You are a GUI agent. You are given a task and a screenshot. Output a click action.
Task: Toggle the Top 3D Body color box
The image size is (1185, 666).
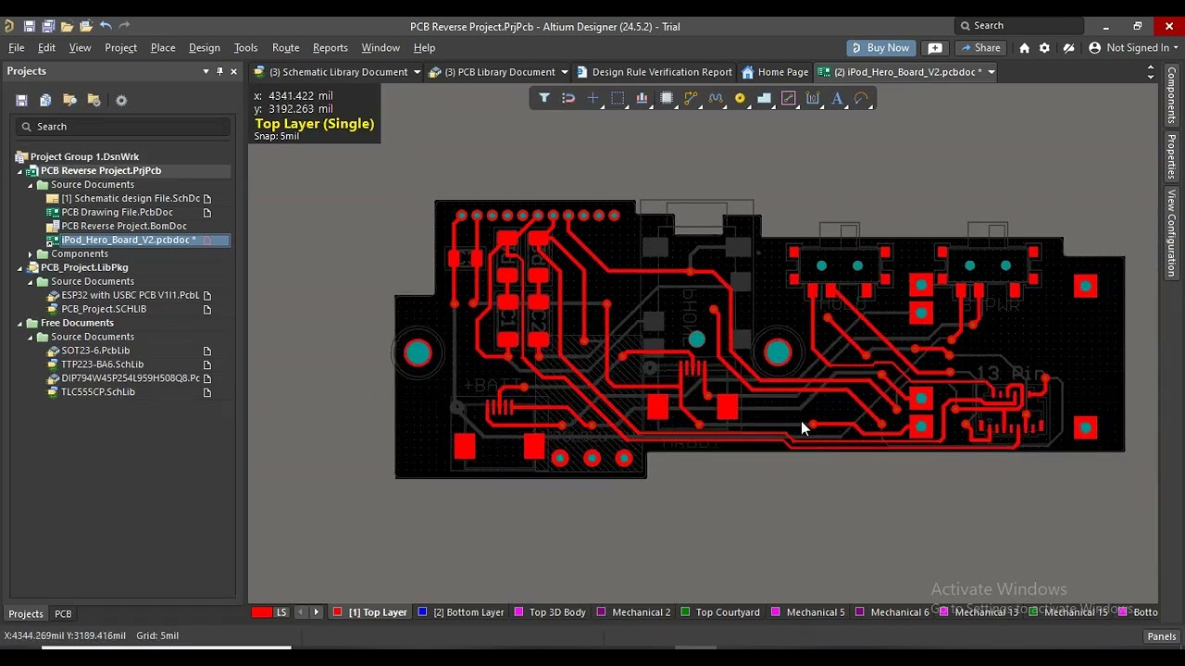coord(518,612)
